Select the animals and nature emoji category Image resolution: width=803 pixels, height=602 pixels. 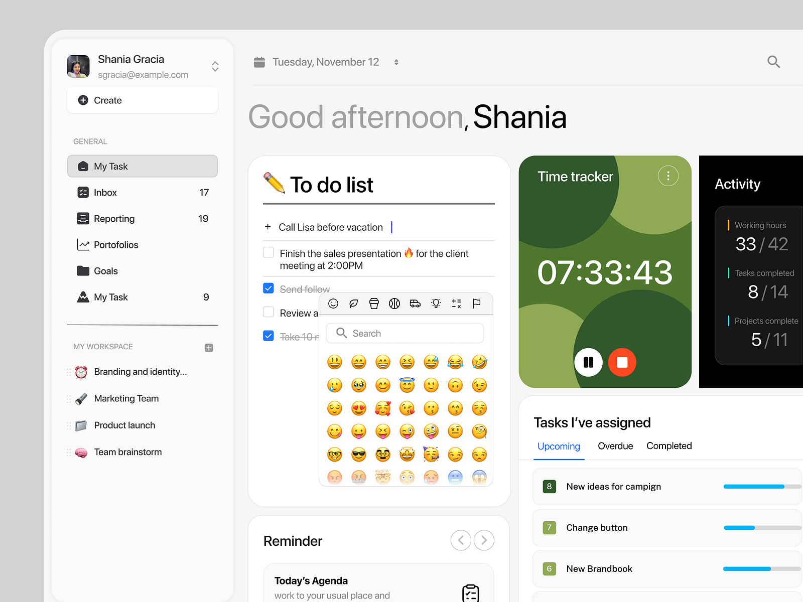click(x=353, y=304)
